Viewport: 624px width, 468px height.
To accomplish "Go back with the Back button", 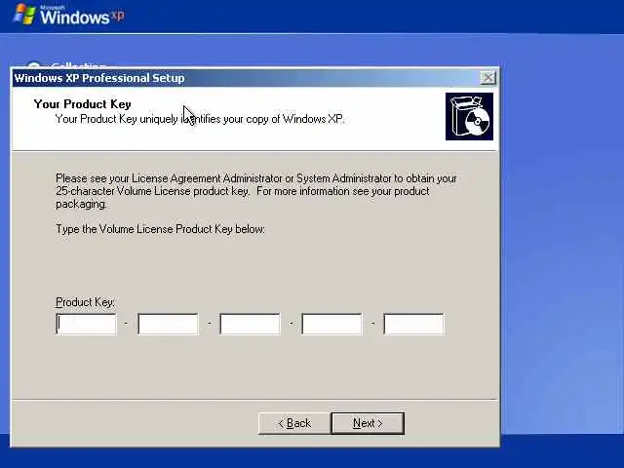I will (x=294, y=423).
